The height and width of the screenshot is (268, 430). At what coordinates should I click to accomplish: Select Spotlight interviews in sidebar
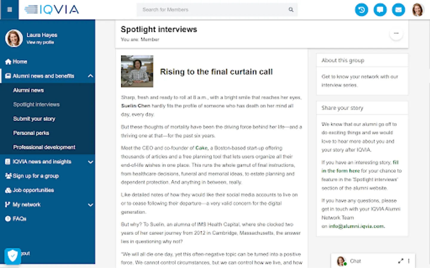tap(36, 105)
